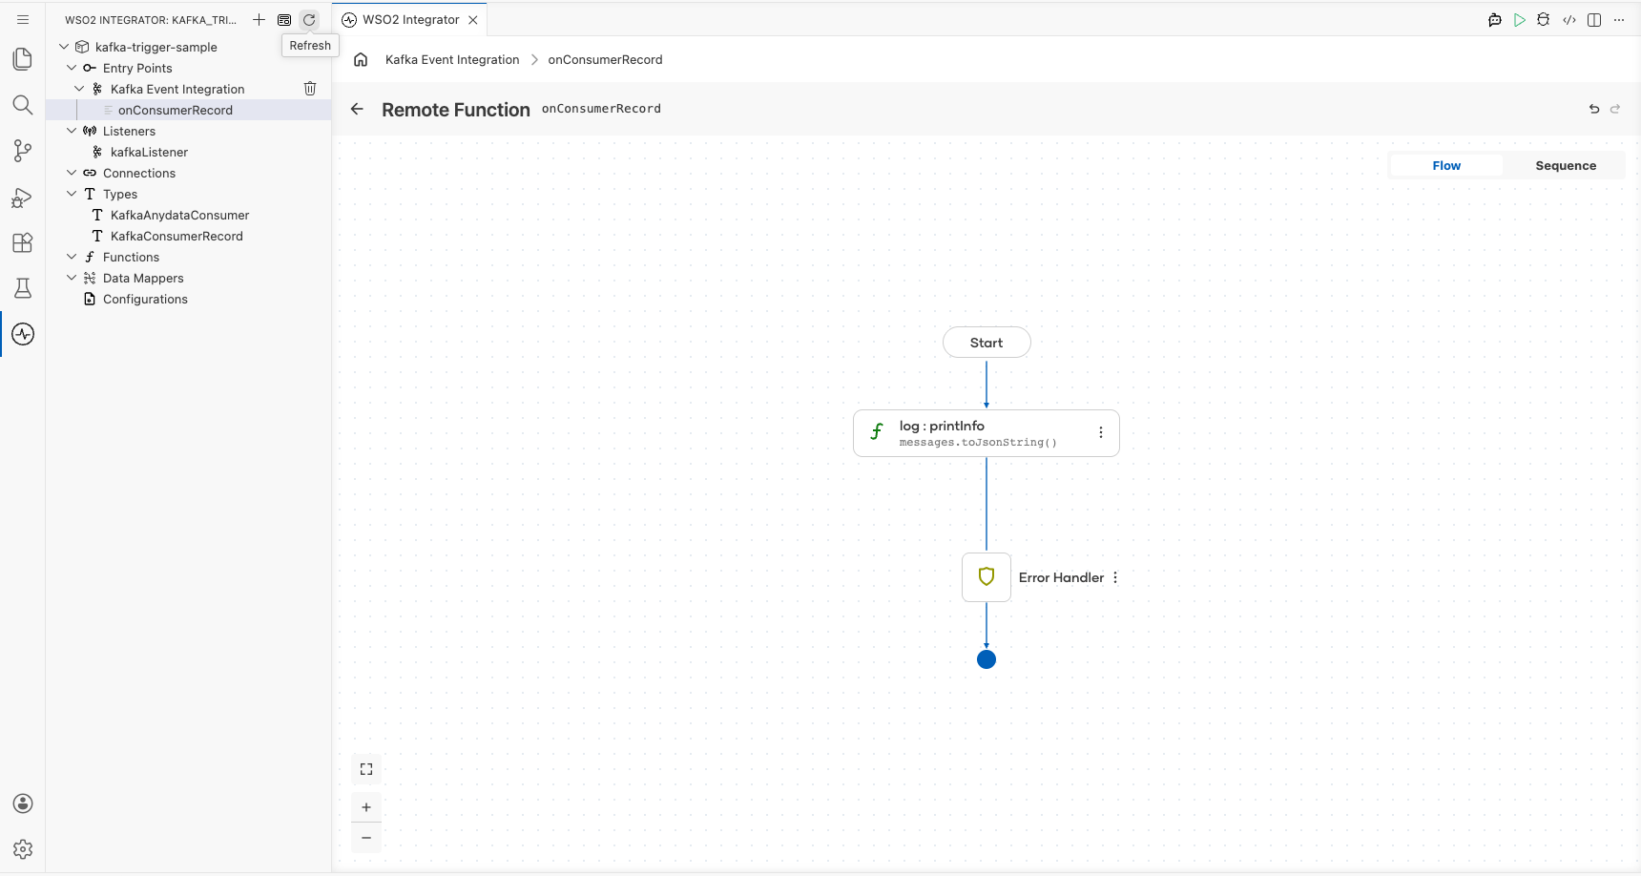The width and height of the screenshot is (1641, 876).
Task: Open the Search view
Action: tap(23, 105)
